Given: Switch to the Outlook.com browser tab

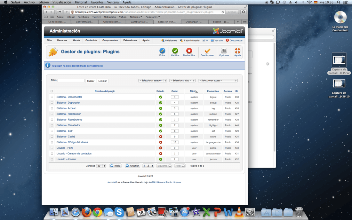Looking at the screenshot, I should [x=112, y=22].
